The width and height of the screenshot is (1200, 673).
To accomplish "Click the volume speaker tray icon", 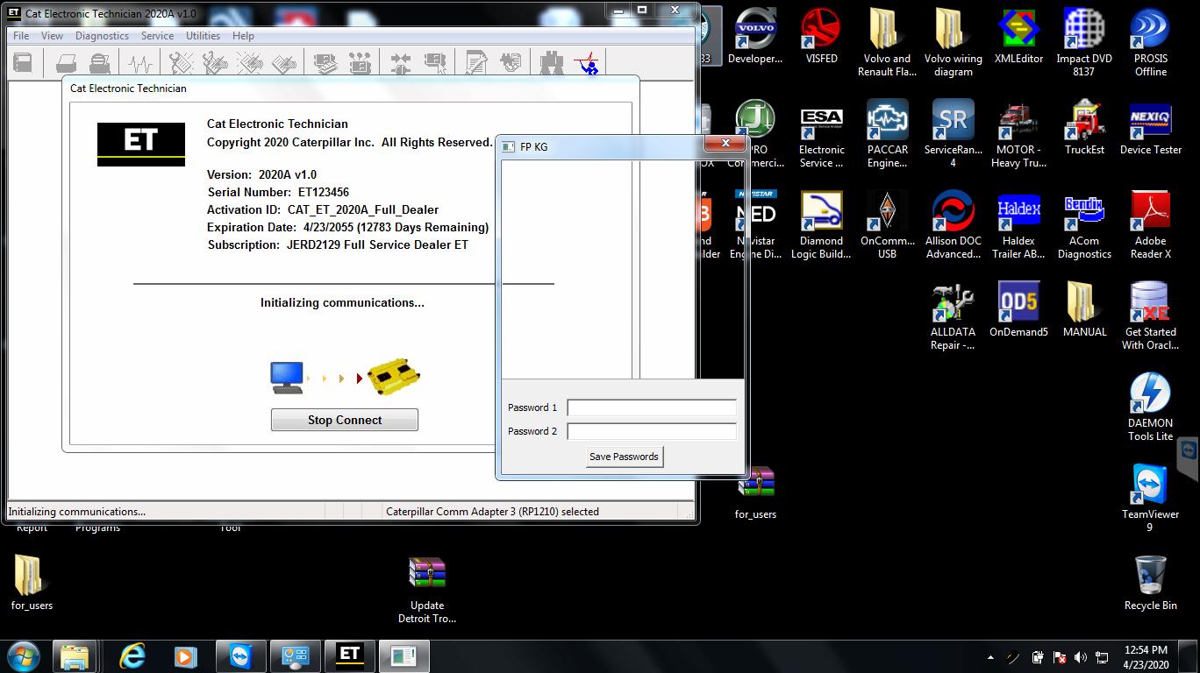I will [x=1081, y=656].
